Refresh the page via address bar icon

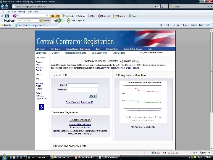click(162, 7)
